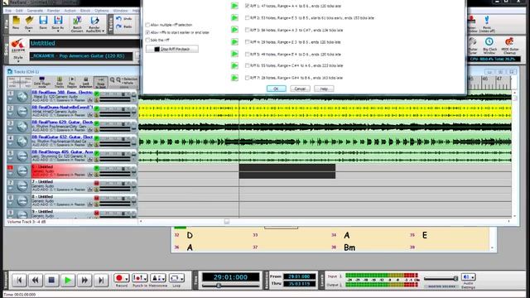Enable Solo the riff checkbox
530x298 pixels.
147,40
